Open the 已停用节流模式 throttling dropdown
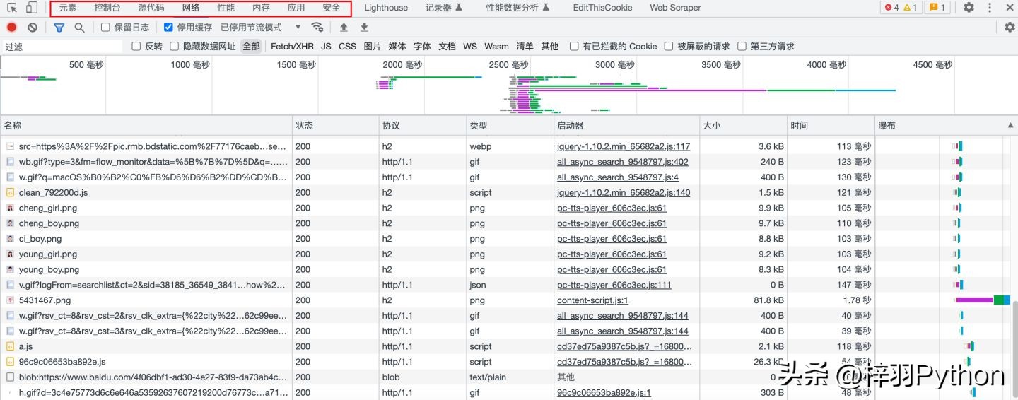Image resolution: width=1018 pixels, height=400 pixels. (261, 28)
